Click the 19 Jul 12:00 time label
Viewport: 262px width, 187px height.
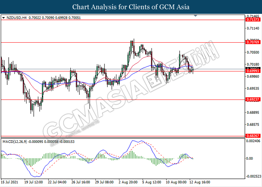(34, 182)
